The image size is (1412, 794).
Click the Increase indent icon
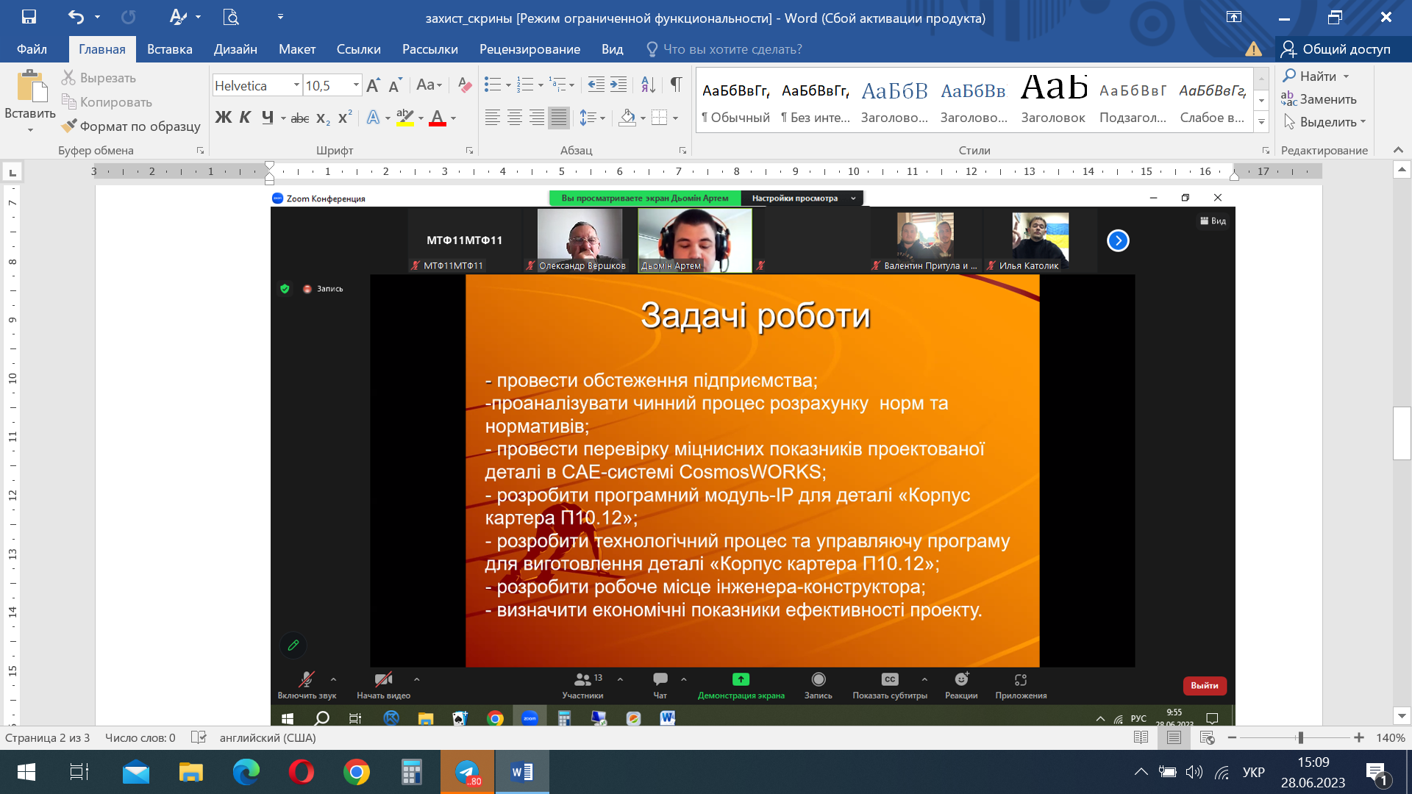(618, 85)
